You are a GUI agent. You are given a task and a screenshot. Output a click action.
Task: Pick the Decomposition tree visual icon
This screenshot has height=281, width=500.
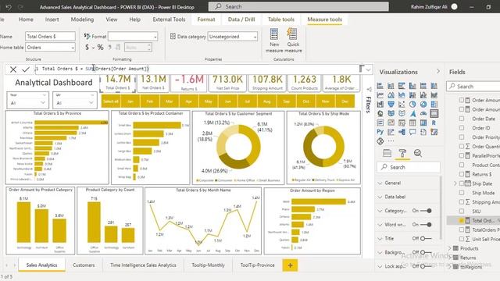pos(402,132)
